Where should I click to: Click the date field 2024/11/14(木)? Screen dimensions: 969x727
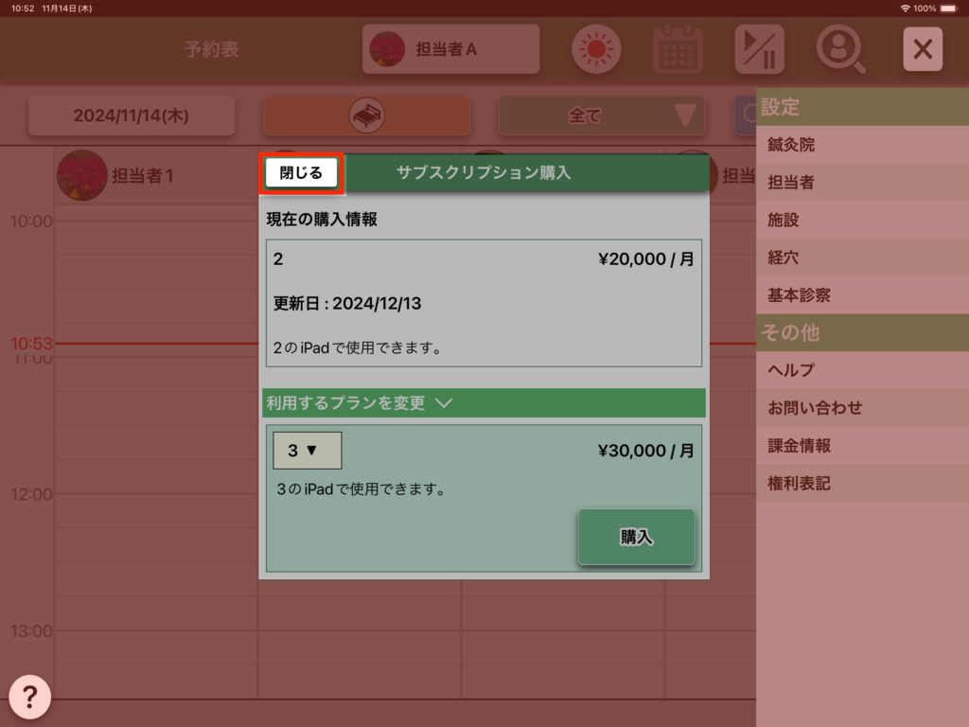click(131, 115)
